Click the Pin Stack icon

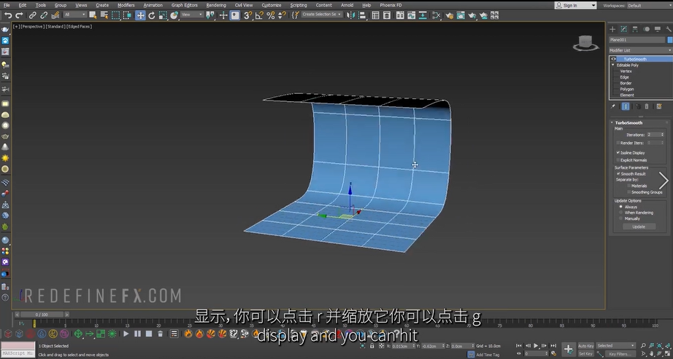coord(613,106)
